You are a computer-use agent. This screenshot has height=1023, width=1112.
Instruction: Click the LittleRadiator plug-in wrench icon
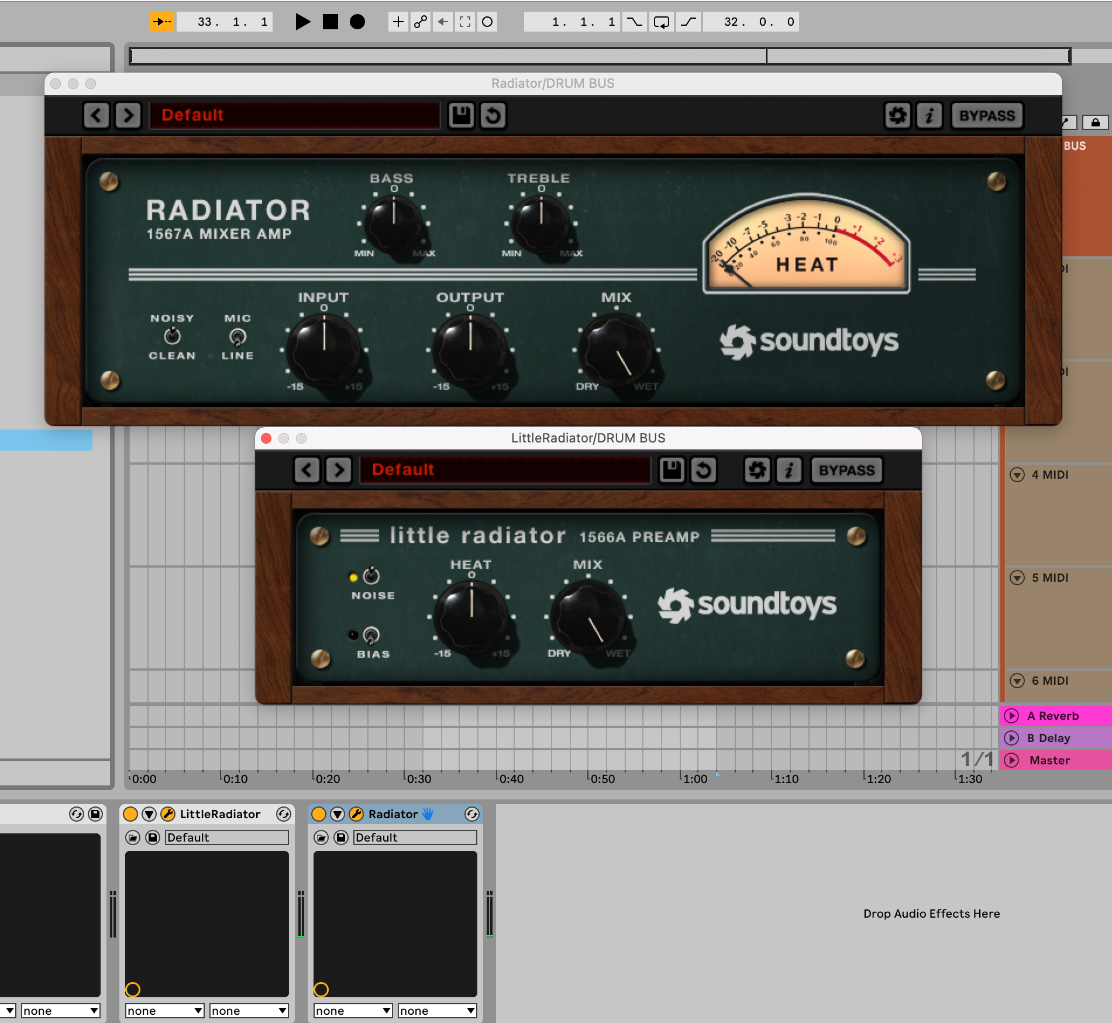pos(168,814)
